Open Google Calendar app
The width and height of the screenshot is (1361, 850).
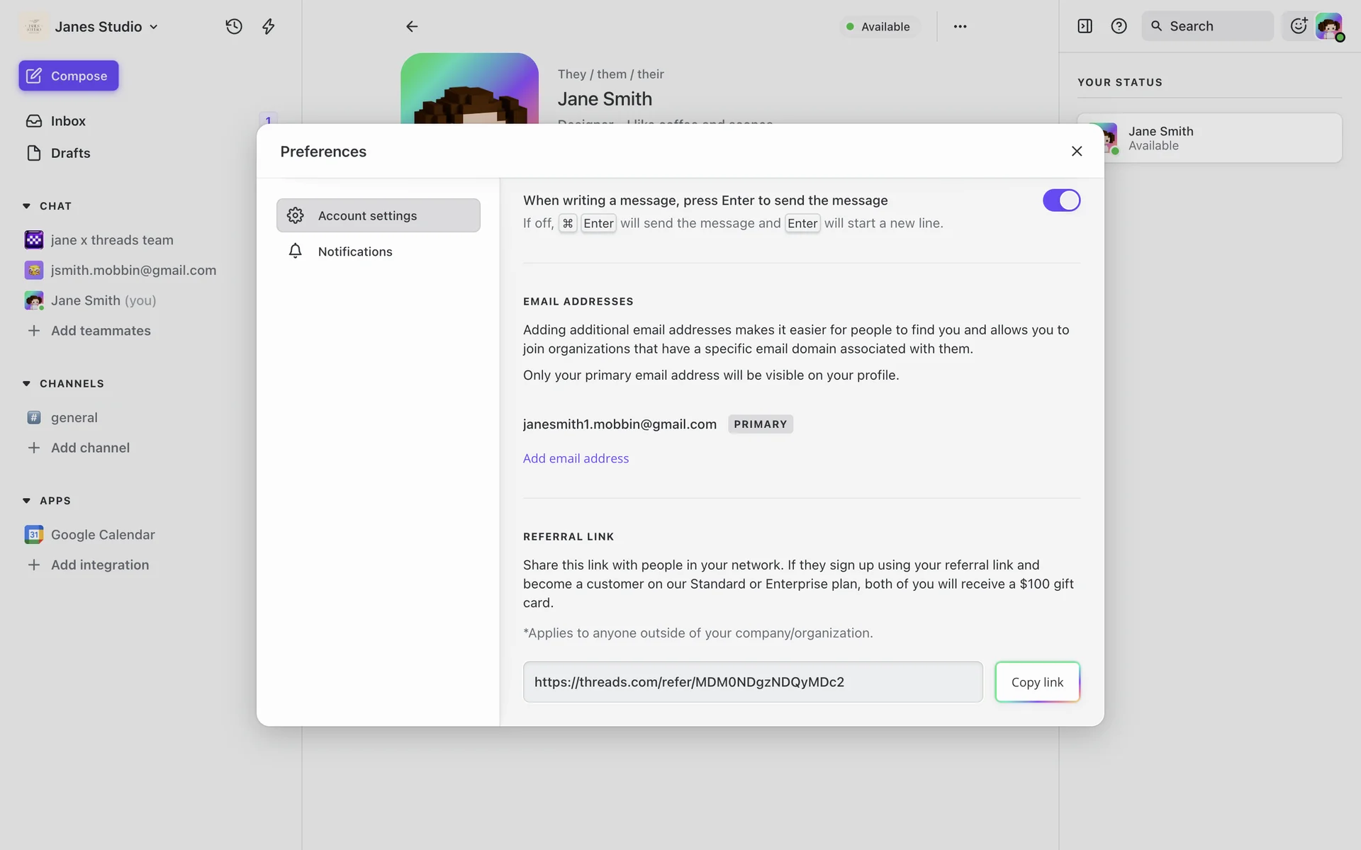tap(102, 535)
